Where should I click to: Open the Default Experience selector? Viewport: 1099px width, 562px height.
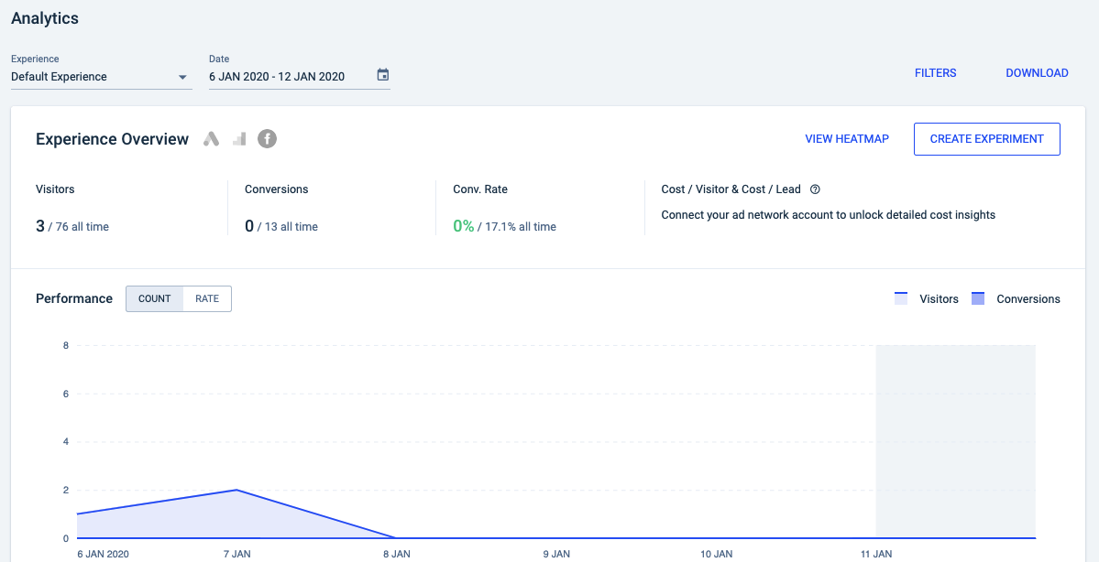[102, 77]
